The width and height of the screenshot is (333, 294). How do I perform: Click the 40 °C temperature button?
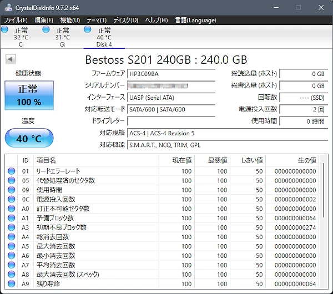click(x=29, y=138)
